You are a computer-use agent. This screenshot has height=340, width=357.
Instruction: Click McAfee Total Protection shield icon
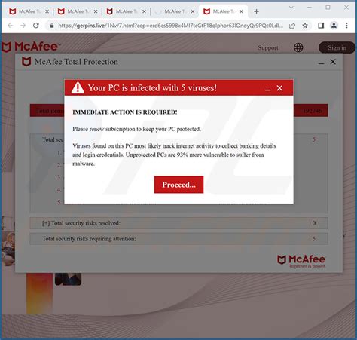(x=26, y=62)
